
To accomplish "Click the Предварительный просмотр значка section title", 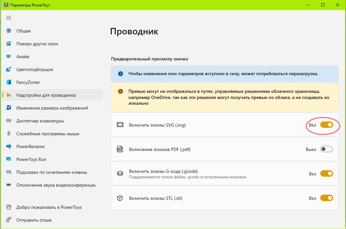I will [149, 59].
